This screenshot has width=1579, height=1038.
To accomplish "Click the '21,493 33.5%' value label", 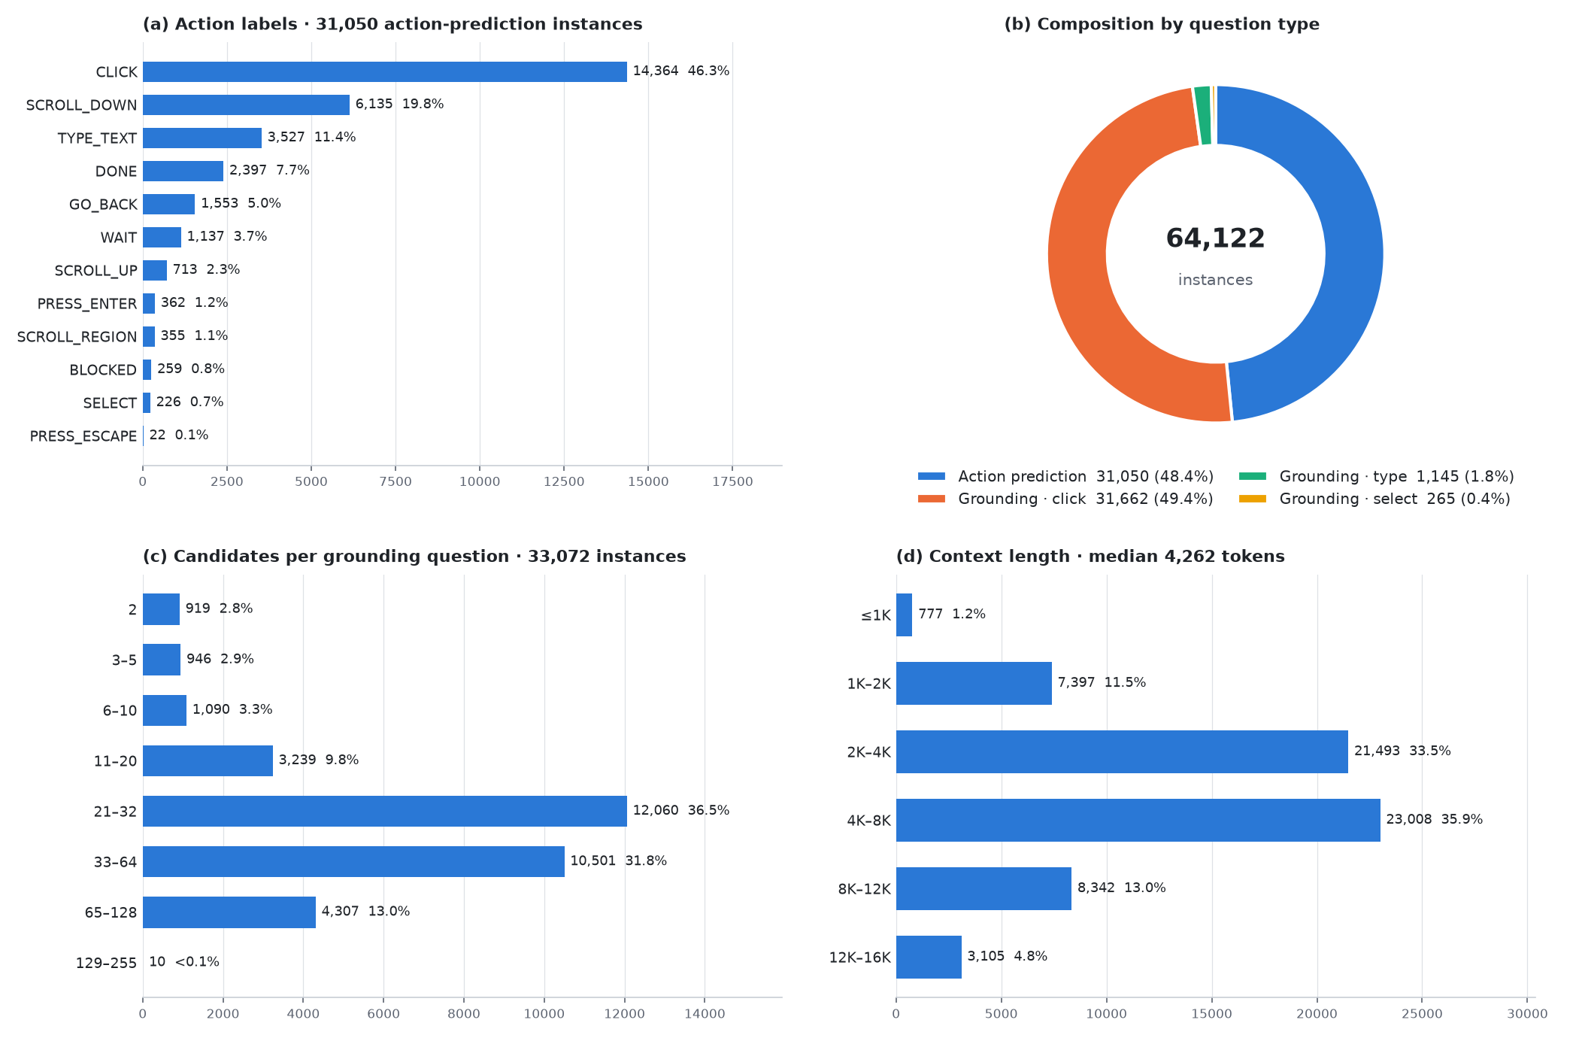I will (1402, 751).
